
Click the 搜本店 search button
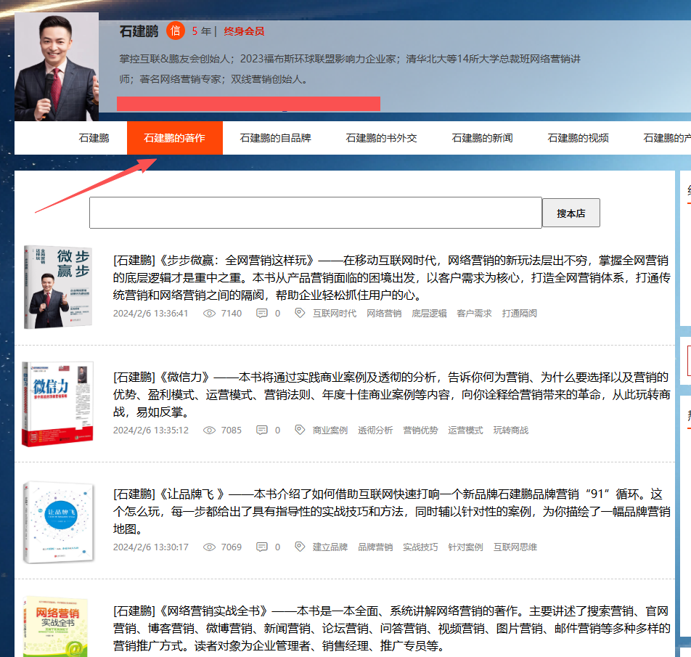click(571, 213)
